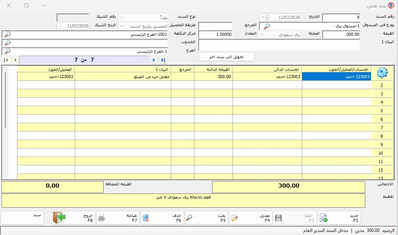Viewport: 398px width, 235px height.
Task: Click the New (جديد F2) document icon
Action: (x=324, y=218)
